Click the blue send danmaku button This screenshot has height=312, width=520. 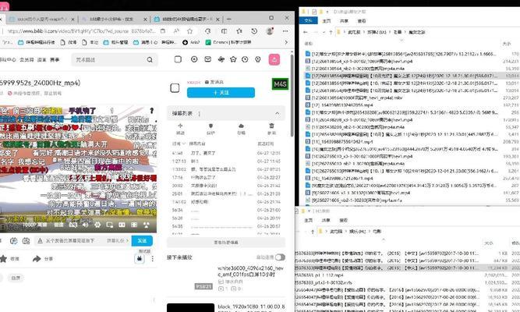click(x=142, y=241)
